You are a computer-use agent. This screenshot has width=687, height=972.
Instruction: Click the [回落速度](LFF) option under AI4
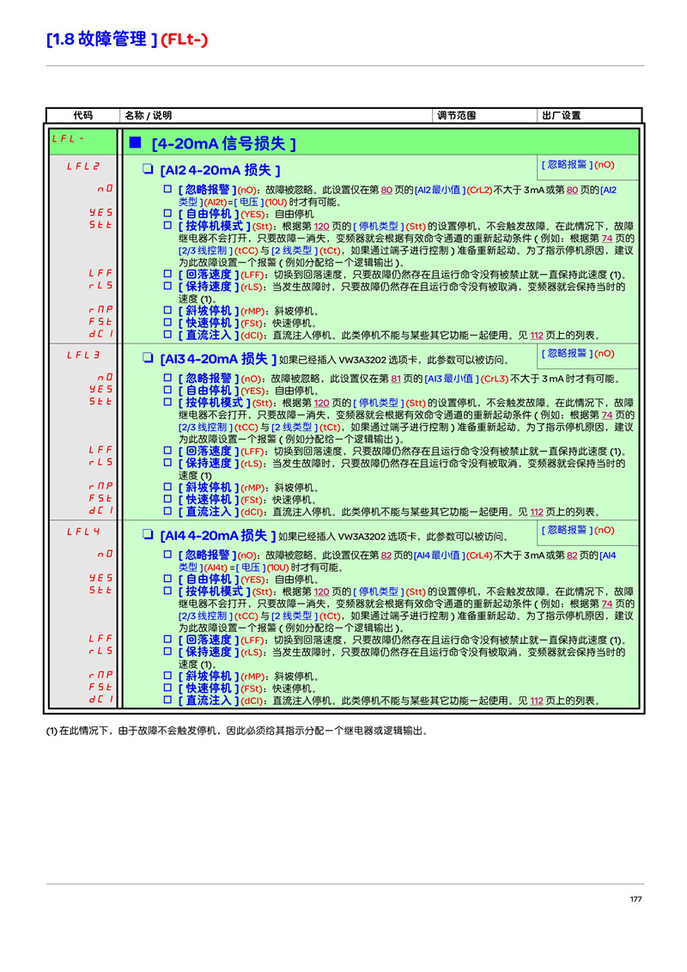click(x=222, y=641)
